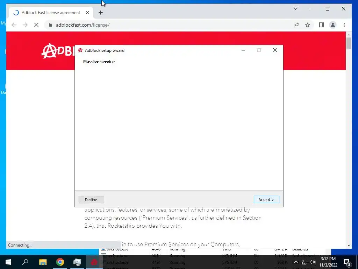Screen dimensions: 358x269
Task: Click the site lock icon in address bar
Action: point(50,25)
